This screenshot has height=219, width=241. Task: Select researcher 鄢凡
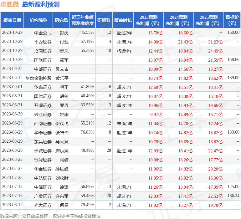click(x=64, y=51)
